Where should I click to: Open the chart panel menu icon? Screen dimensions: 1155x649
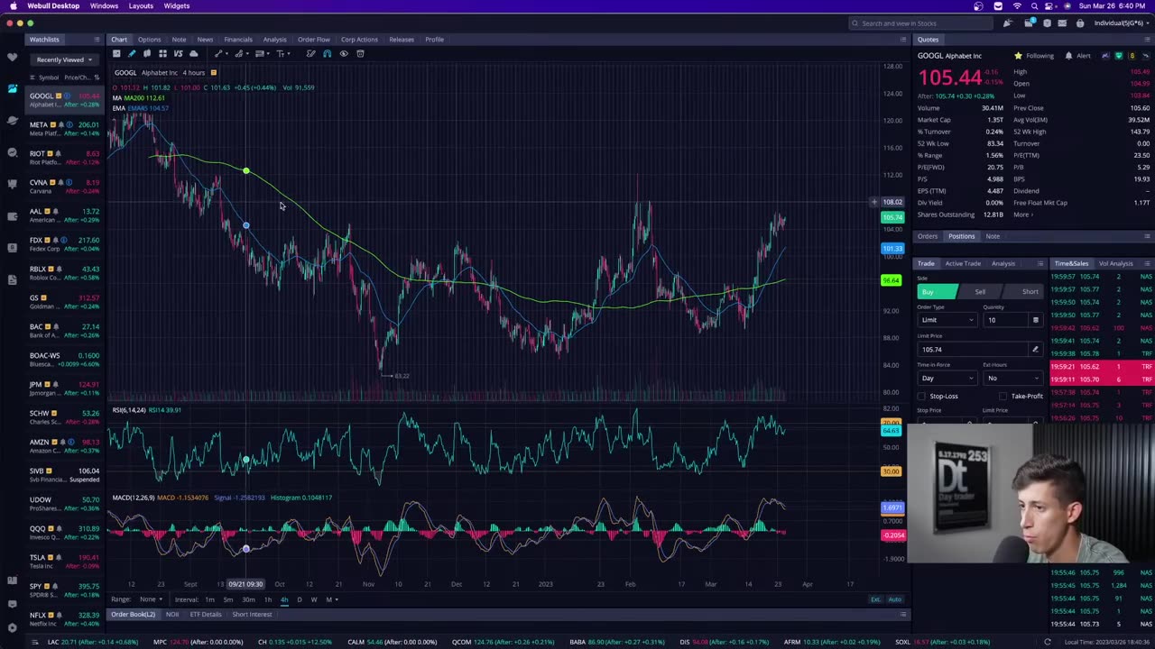902,40
